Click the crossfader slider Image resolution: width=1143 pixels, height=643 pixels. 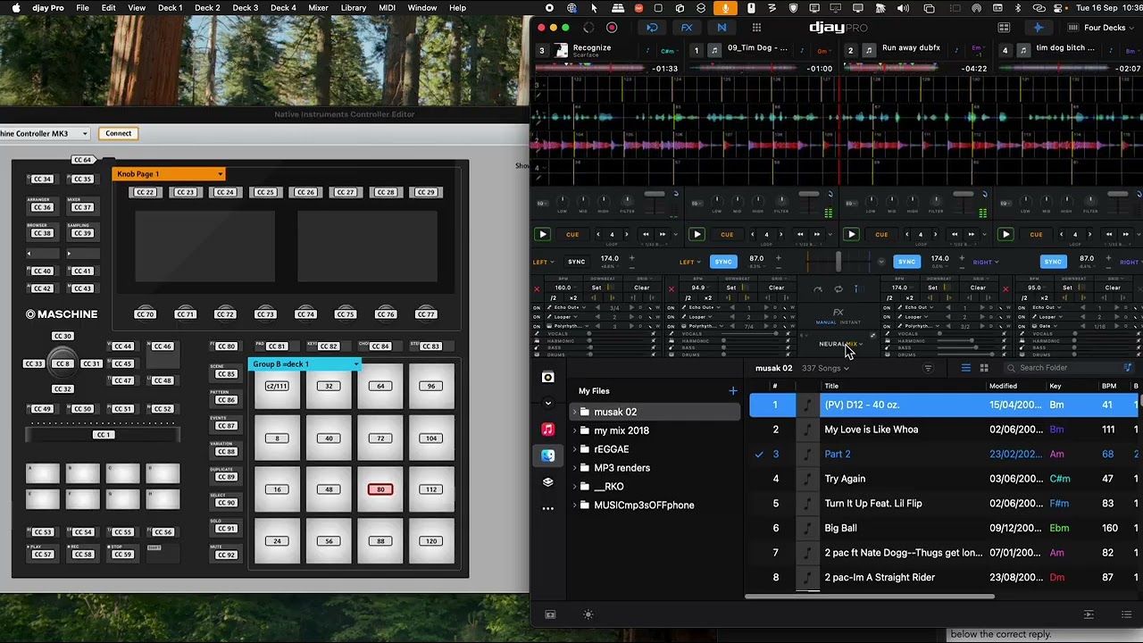coord(838,261)
